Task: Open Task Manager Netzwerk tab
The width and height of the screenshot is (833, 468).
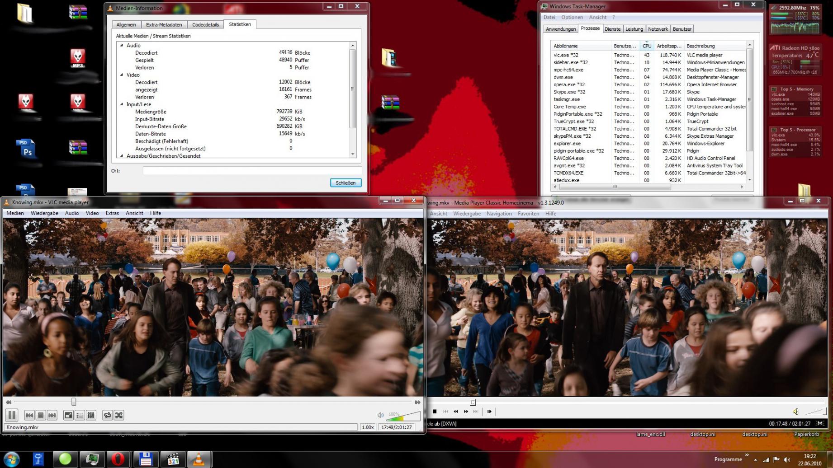Action: point(658,29)
